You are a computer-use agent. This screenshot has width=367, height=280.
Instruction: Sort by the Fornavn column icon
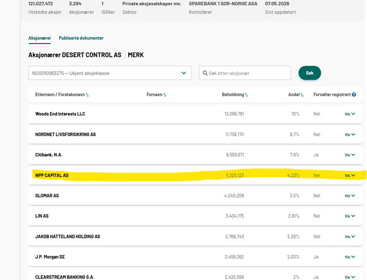click(165, 95)
